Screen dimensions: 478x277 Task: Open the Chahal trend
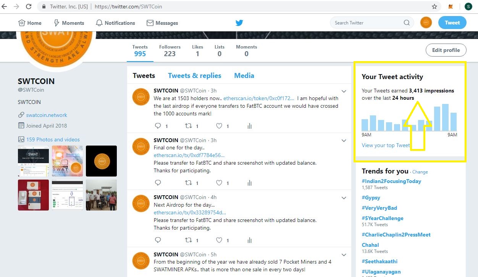coord(370,245)
